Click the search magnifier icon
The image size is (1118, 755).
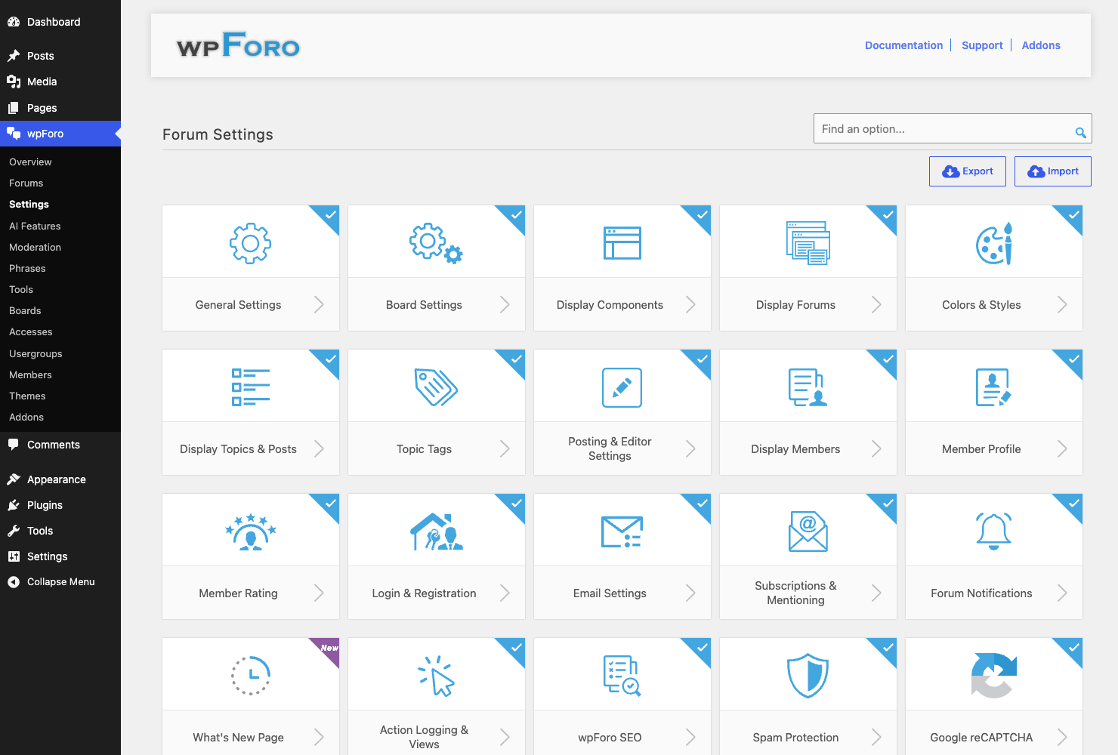1081,133
